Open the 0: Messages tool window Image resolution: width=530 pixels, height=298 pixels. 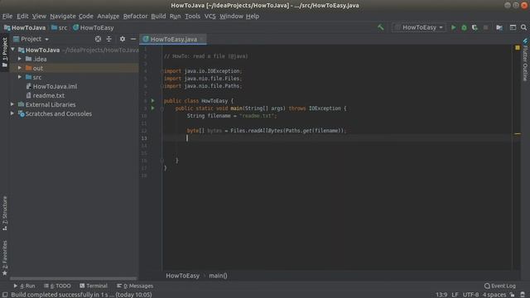tap(135, 286)
